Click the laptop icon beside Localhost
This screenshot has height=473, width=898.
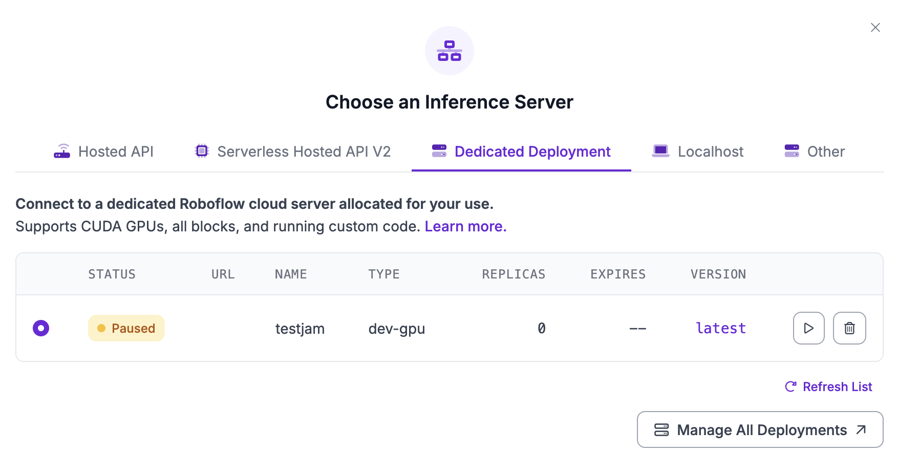click(660, 151)
